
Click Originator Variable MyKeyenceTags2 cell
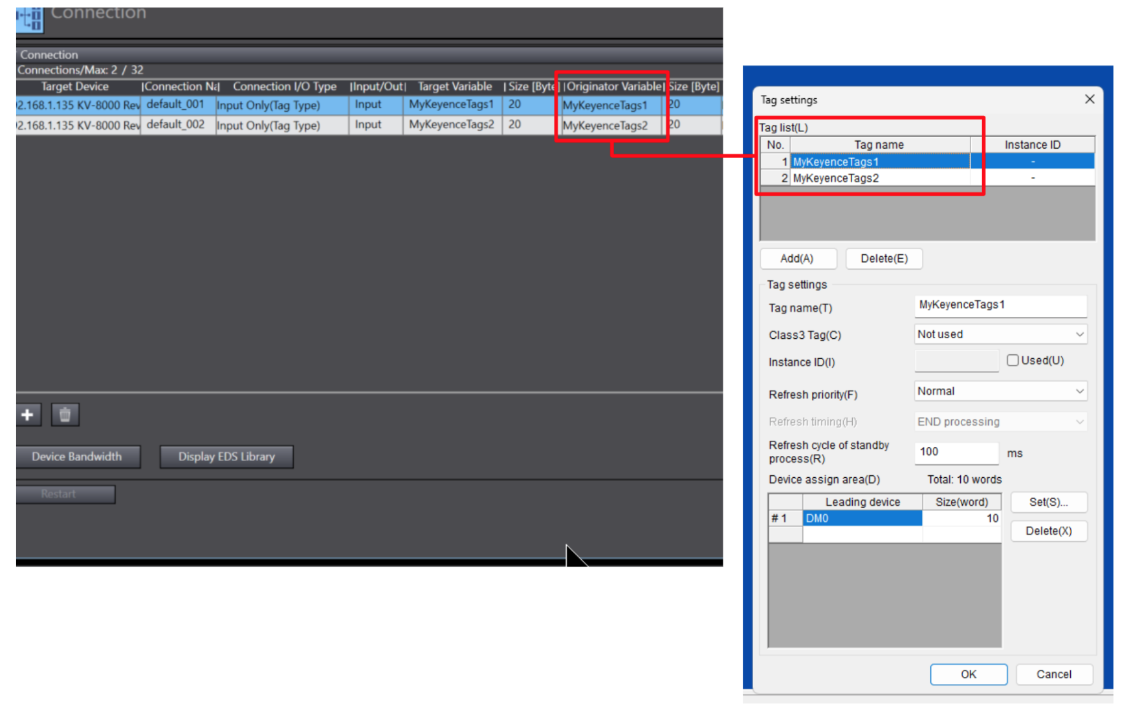tap(611, 125)
